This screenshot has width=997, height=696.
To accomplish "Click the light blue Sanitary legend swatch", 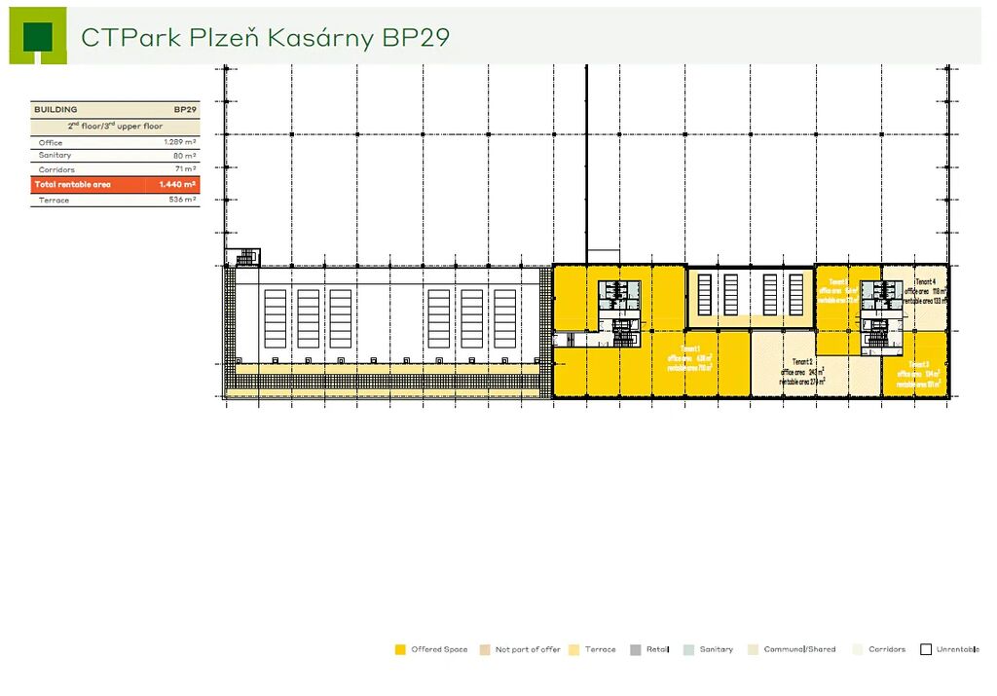I will click(688, 649).
